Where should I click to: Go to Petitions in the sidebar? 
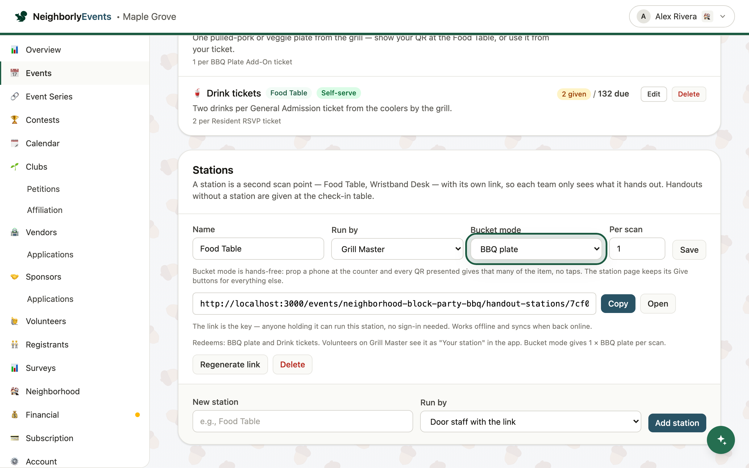tap(43, 189)
